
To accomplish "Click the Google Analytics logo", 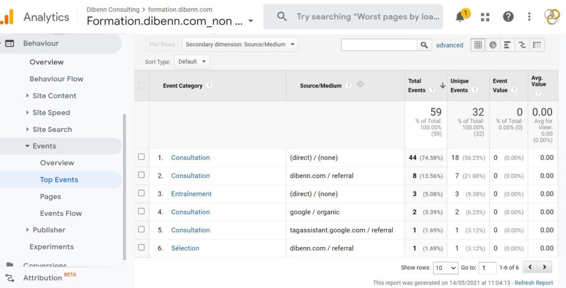I will click(7, 17).
